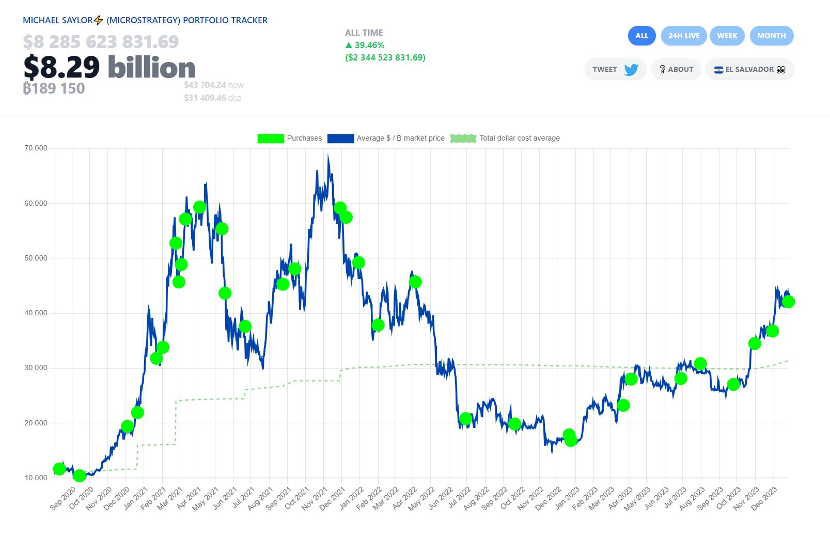The image size is (830, 536).
Task: Toggle the Purchases legend swatch
Action: 271,139
